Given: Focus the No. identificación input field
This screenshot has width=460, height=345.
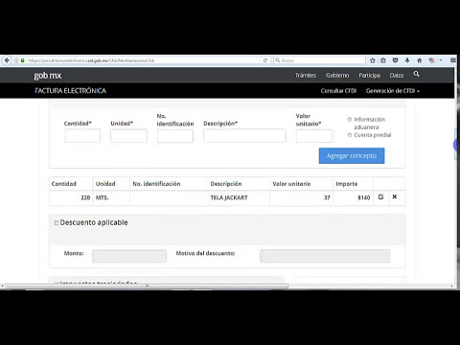Looking at the screenshot, I should point(175,136).
